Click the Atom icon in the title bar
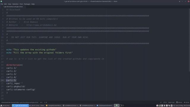190x107 pixels. 1,1
